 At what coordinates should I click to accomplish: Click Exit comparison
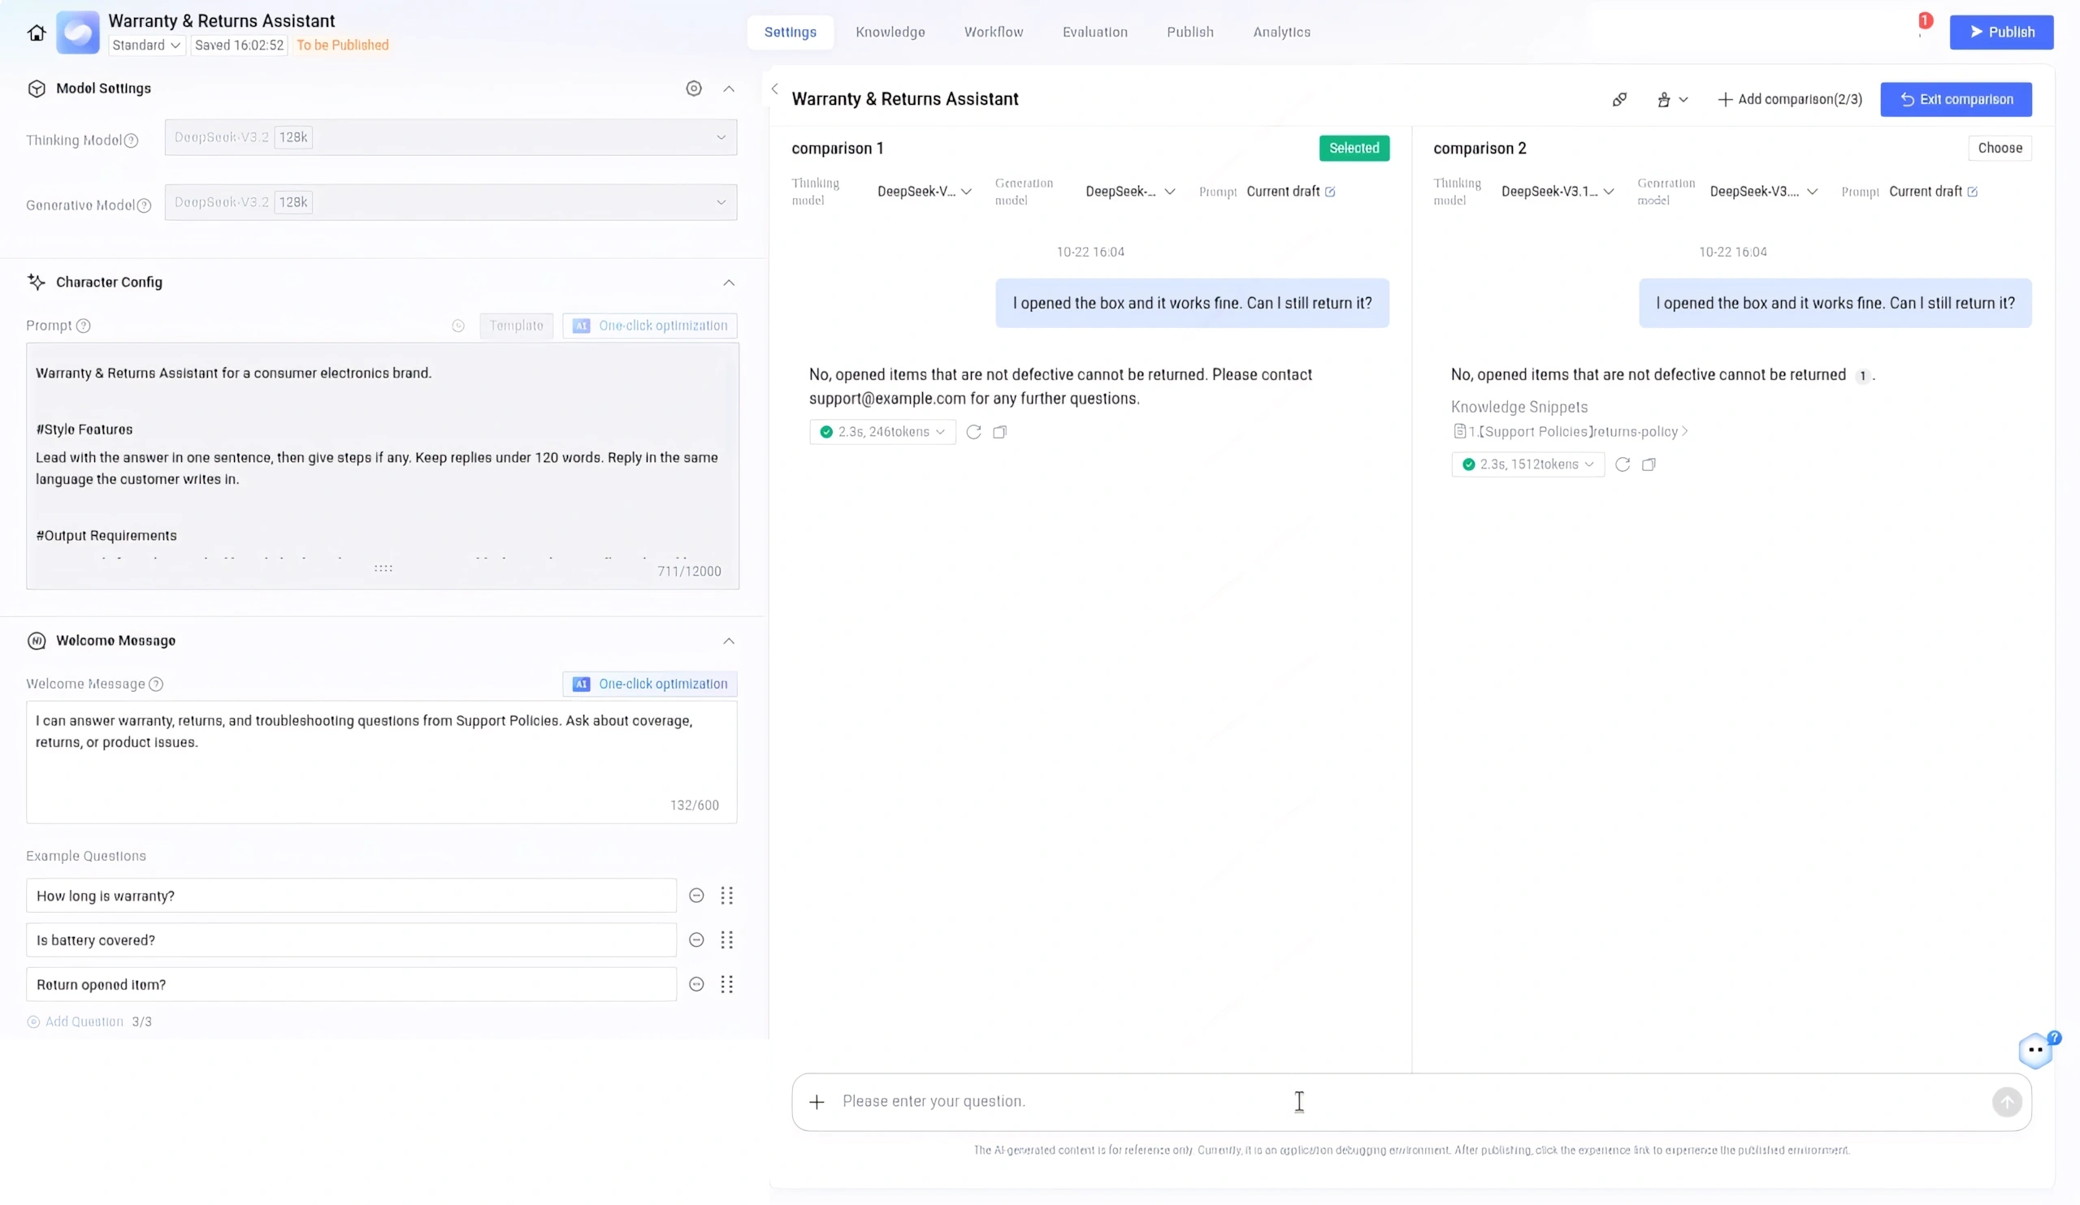pos(1956,99)
